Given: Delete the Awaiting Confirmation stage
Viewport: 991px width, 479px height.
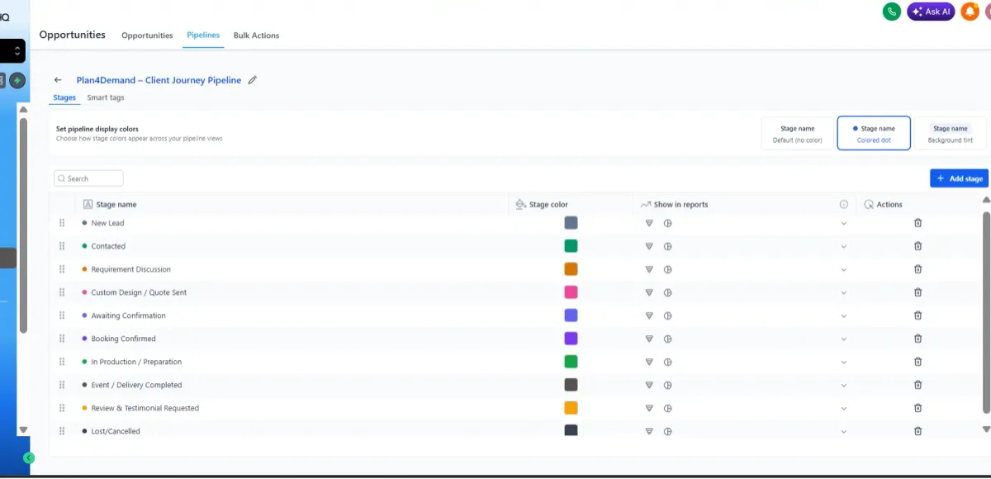Looking at the screenshot, I should [918, 315].
